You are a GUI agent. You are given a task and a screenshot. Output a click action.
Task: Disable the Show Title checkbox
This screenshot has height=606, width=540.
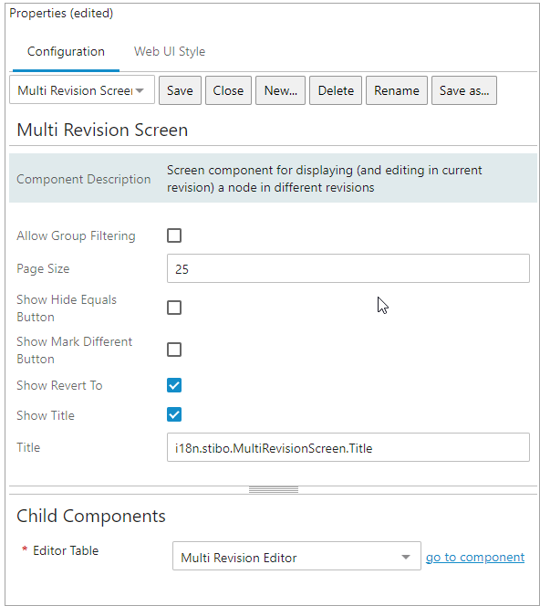coord(174,414)
